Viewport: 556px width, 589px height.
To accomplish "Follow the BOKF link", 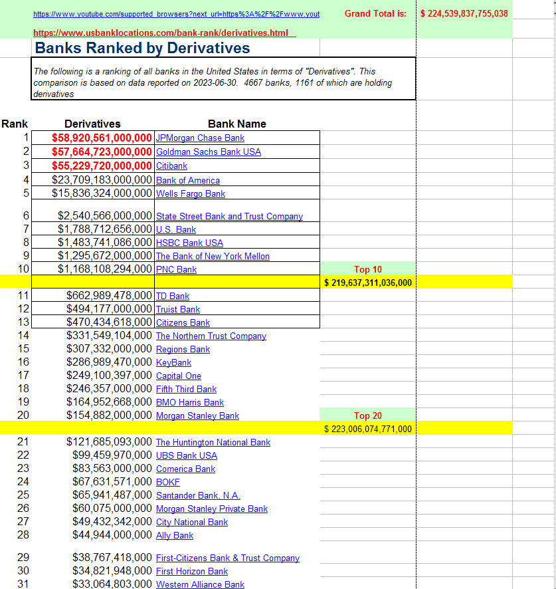I will [168, 483].
